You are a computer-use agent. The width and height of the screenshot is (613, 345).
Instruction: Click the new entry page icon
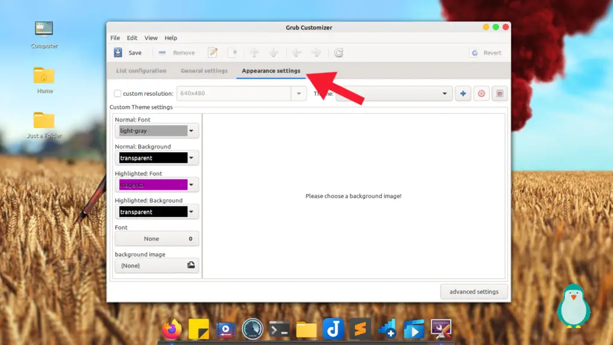pyautogui.click(x=233, y=53)
